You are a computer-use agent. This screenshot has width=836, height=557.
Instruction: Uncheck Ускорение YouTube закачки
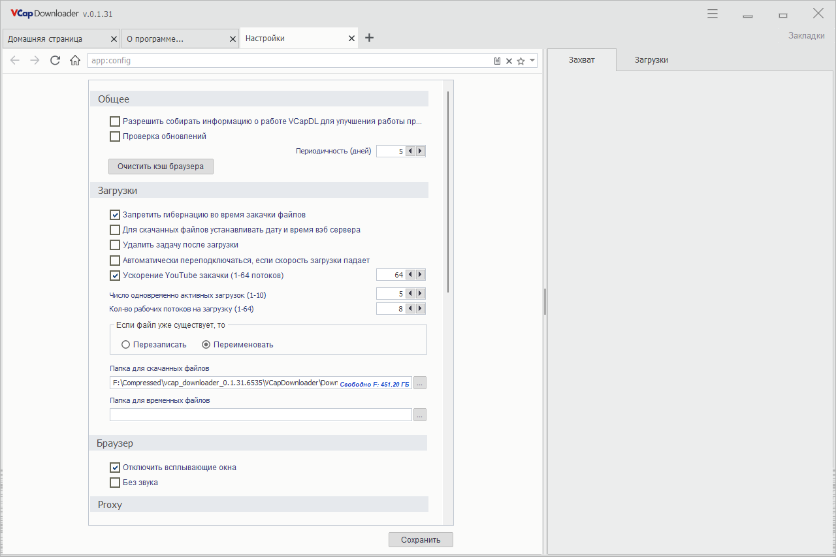(115, 276)
